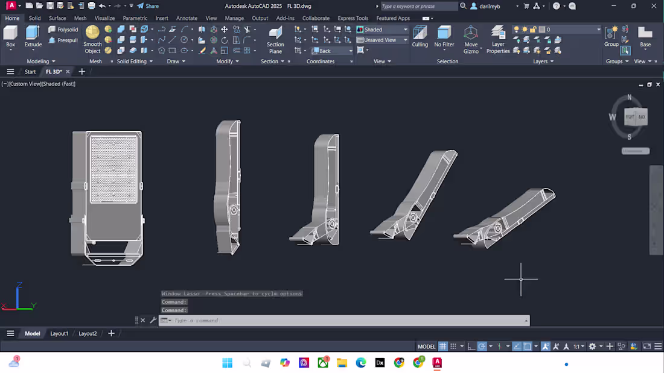
Task: Click the Share button
Action: pyautogui.click(x=150, y=5)
